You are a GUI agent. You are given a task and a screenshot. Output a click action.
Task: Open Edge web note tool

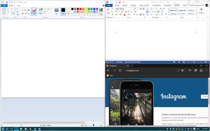(x=196, y=71)
